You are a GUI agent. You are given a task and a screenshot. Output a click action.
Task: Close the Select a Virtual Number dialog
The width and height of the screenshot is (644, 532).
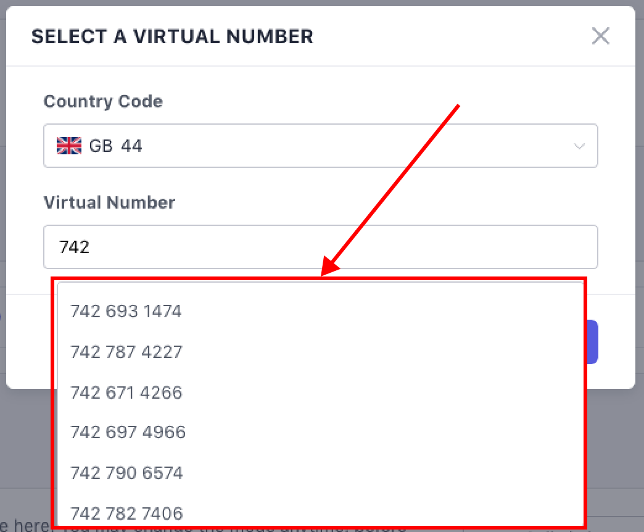600,36
